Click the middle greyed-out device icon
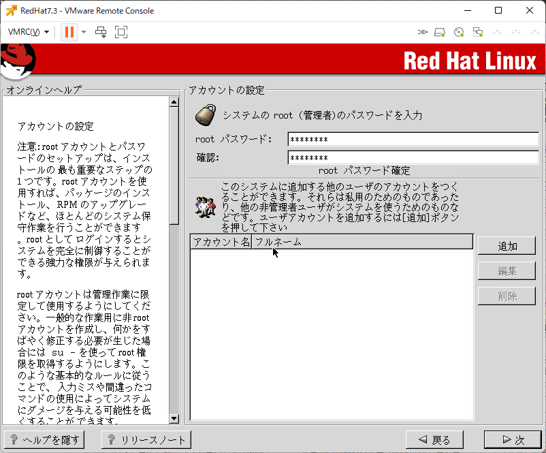This screenshot has width=546, height=453. [x=516, y=33]
